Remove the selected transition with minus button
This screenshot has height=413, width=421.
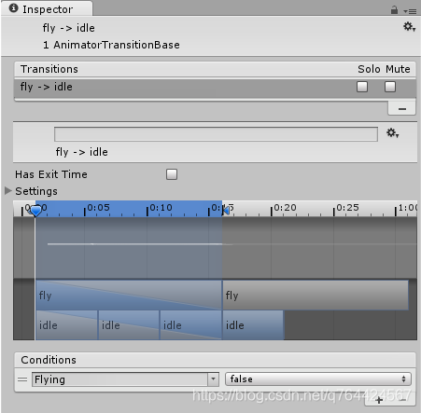(402, 109)
